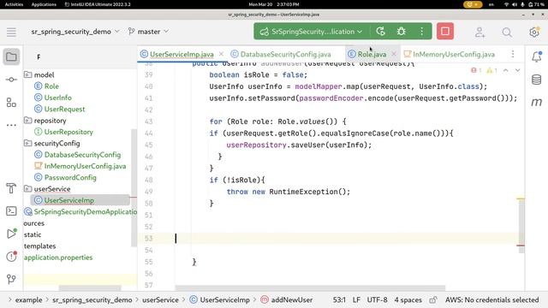Jump to next highlighted error arrow
This screenshot has height=308, width=548.
coord(517,70)
